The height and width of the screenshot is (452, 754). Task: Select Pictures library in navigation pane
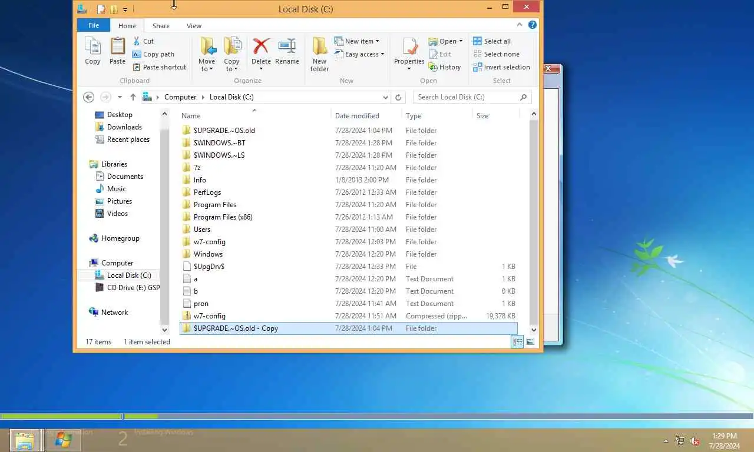coord(120,201)
